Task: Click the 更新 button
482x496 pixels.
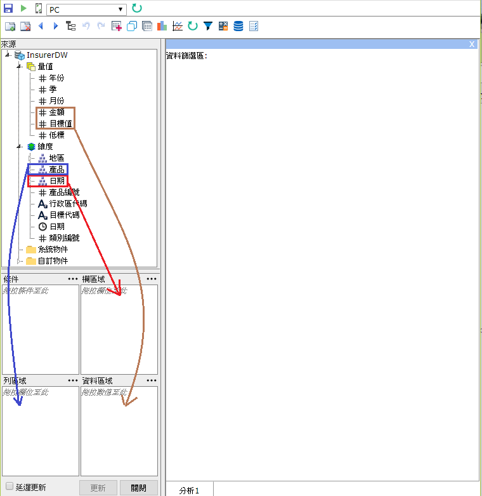Action: point(98,488)
